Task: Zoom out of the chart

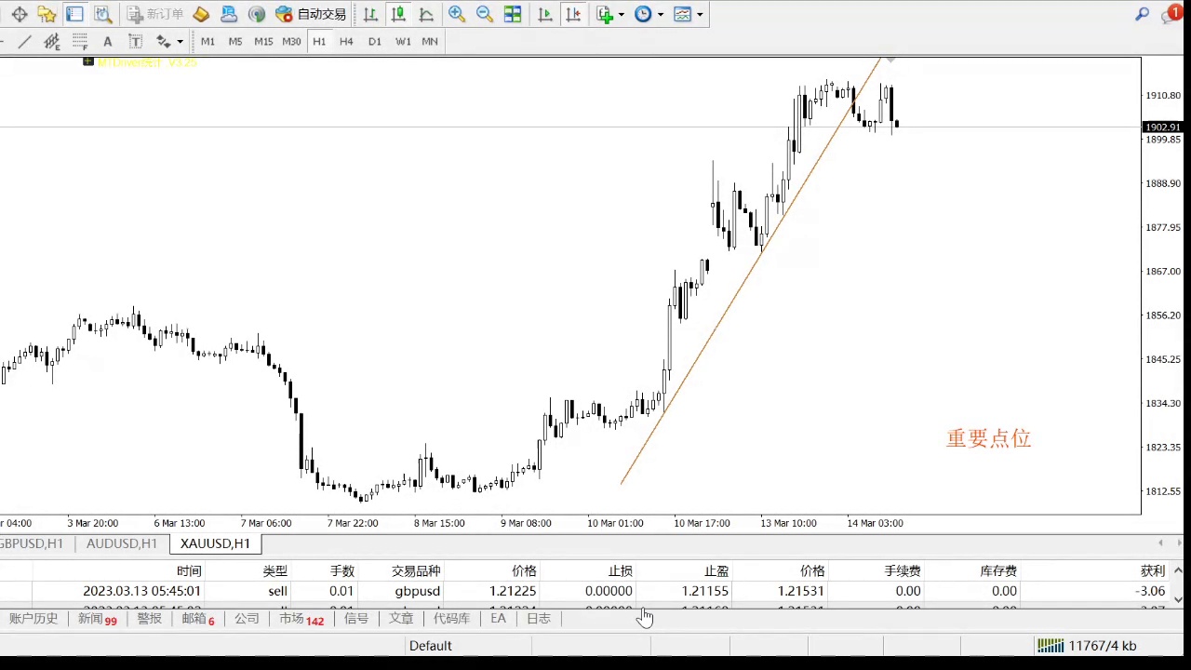Action: [x=484, y=14]
